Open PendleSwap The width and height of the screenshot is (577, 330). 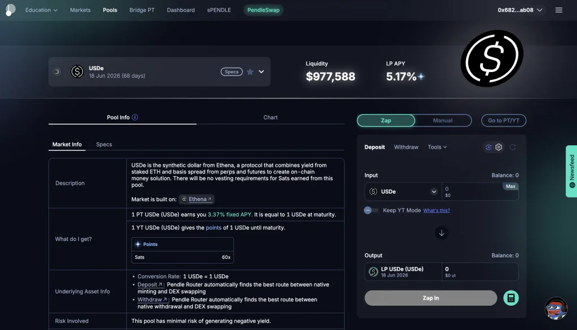coord(264,10)
